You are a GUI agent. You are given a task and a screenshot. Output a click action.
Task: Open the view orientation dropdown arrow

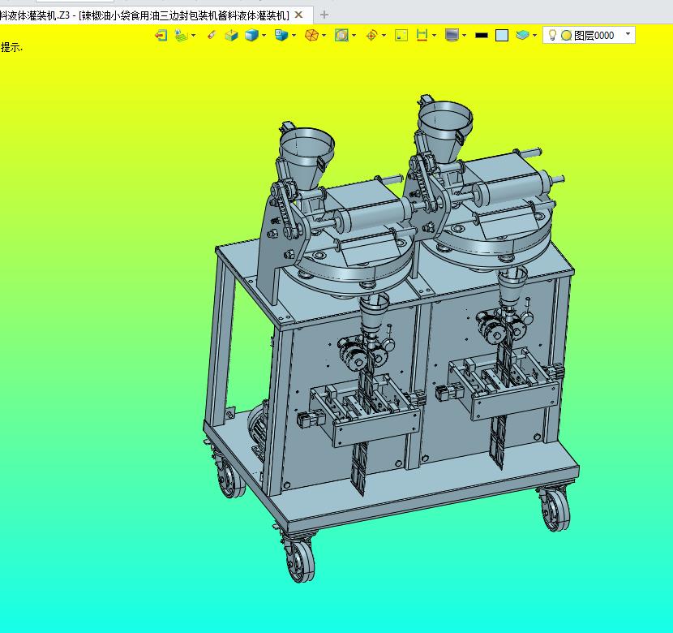click(294, 35)
